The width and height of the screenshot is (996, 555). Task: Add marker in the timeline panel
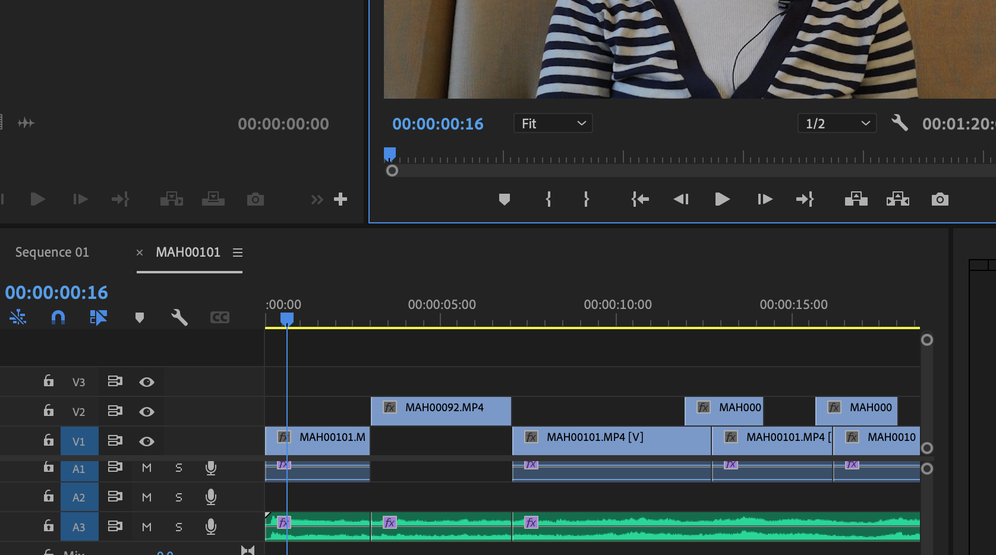coord(140,318)
